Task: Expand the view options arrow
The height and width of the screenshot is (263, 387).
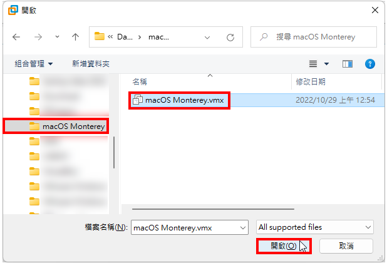Action: coord(326,64)
